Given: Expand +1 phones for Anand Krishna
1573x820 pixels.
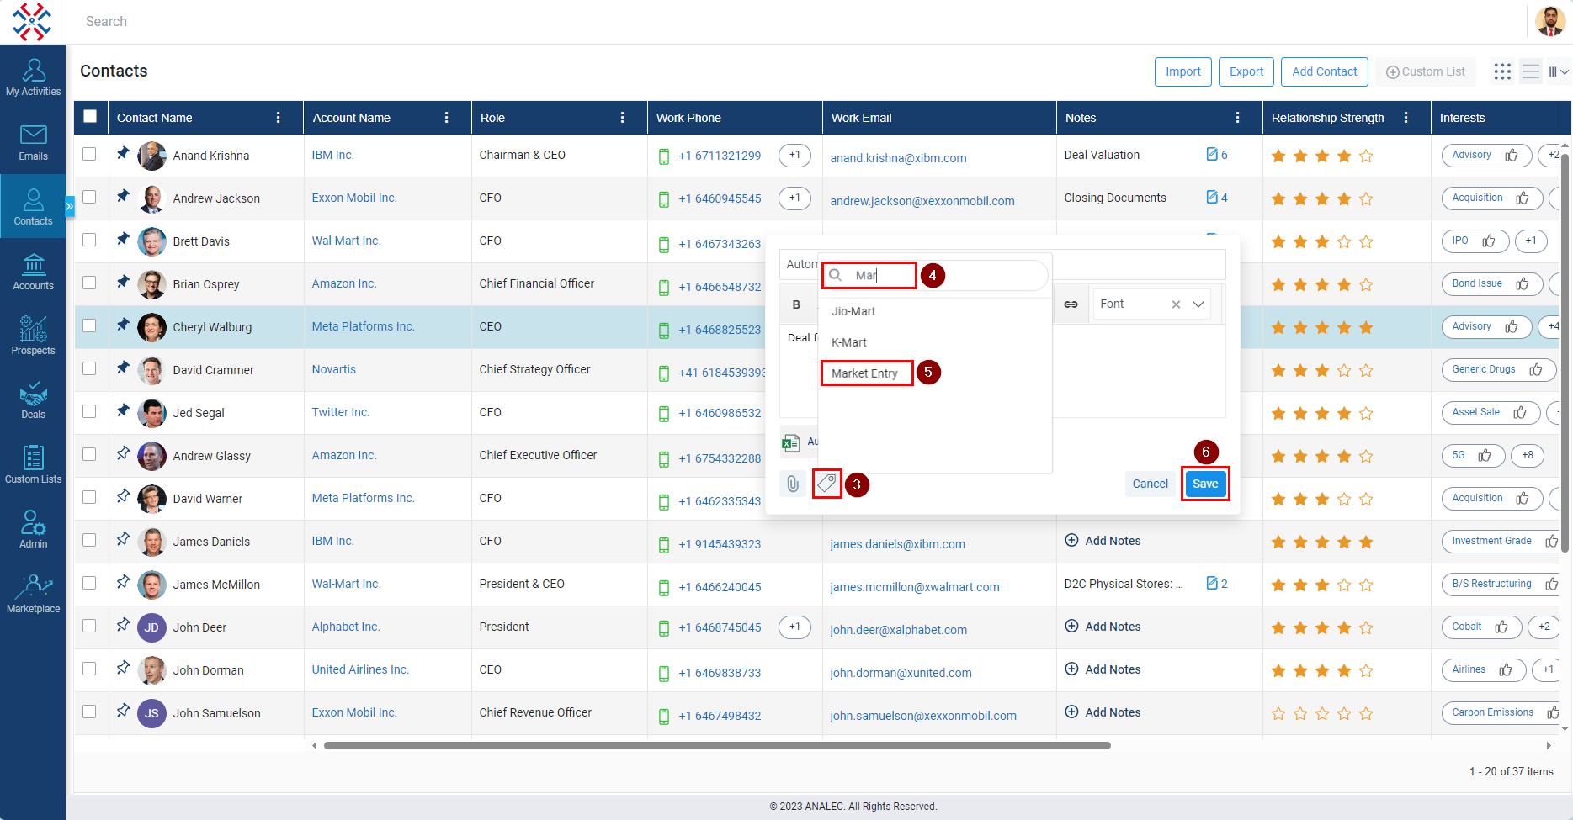Looking at the screenshot, I should tap(794, 156).
